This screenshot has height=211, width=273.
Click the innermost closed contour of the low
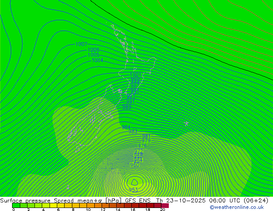click(x=134, y=182)
